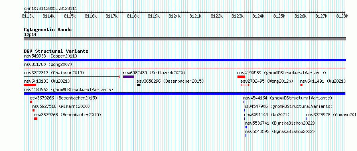Click the 8123k ruler position
This screenshot has height=151, width=357.
237,16
